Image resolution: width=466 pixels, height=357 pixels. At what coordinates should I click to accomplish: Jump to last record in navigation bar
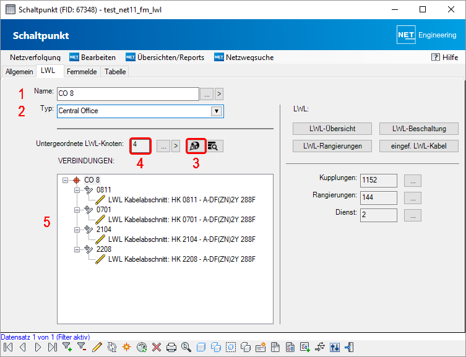click(x=52, y=348)
